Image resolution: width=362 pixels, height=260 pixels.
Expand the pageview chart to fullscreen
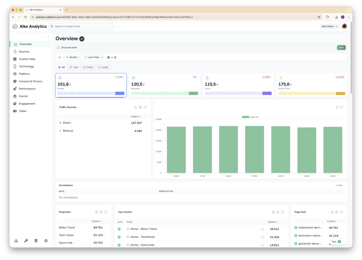click(x=341, y=107)
